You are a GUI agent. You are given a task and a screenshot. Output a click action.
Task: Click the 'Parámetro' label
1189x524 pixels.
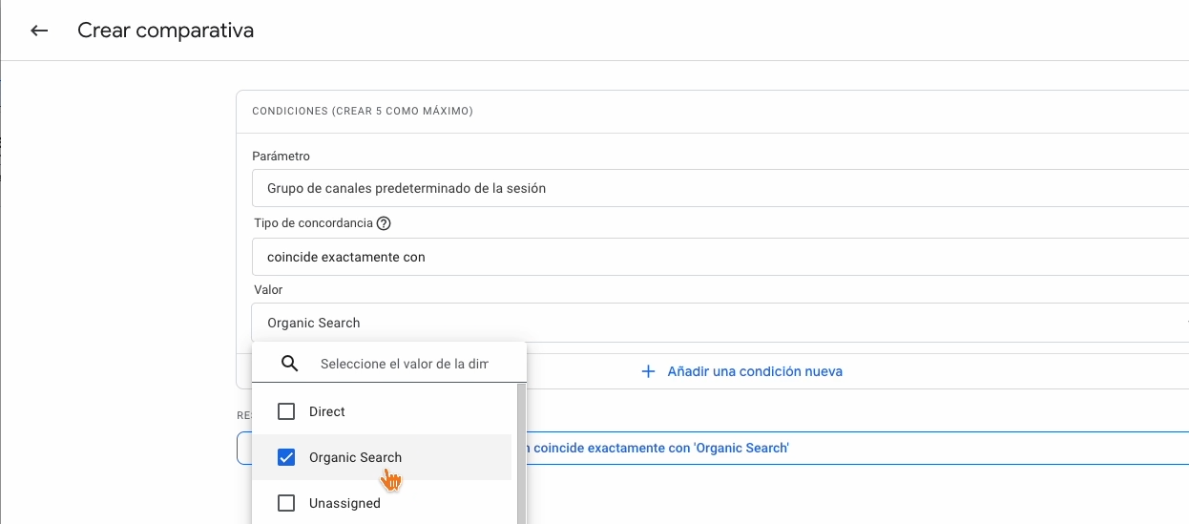281,156
